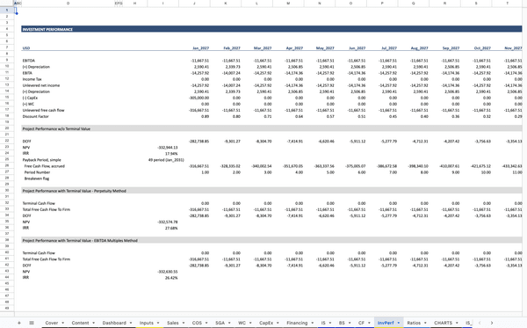Select the IRR value 27.68%
Screen dimensions: 527x328
(x=171, y=228)
